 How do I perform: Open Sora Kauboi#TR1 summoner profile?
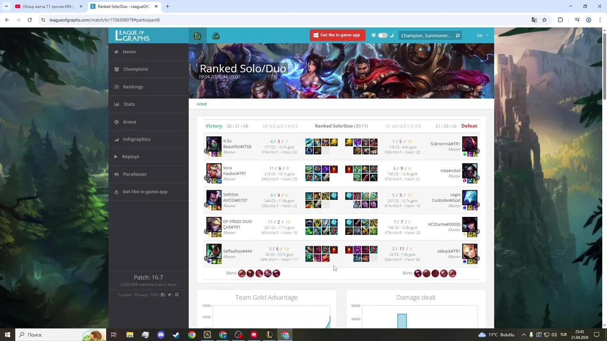pos(234,170)
